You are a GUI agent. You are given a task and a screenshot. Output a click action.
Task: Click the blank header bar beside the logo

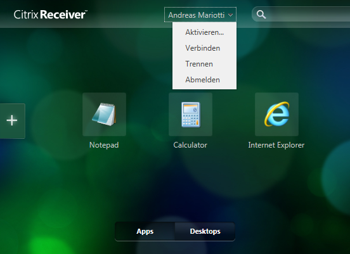[125, 15]
